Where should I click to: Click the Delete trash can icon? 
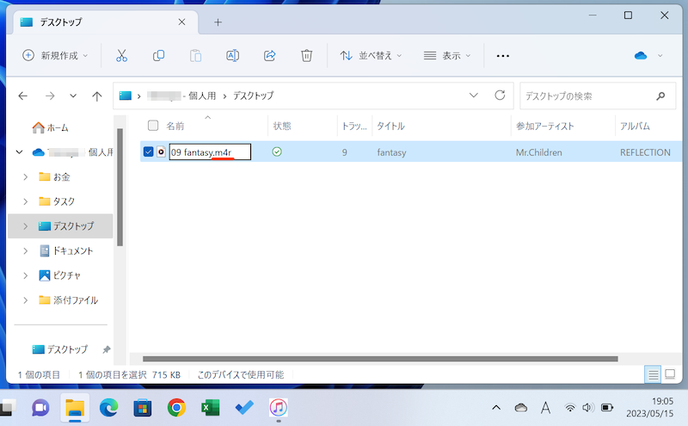pos(306,55)
